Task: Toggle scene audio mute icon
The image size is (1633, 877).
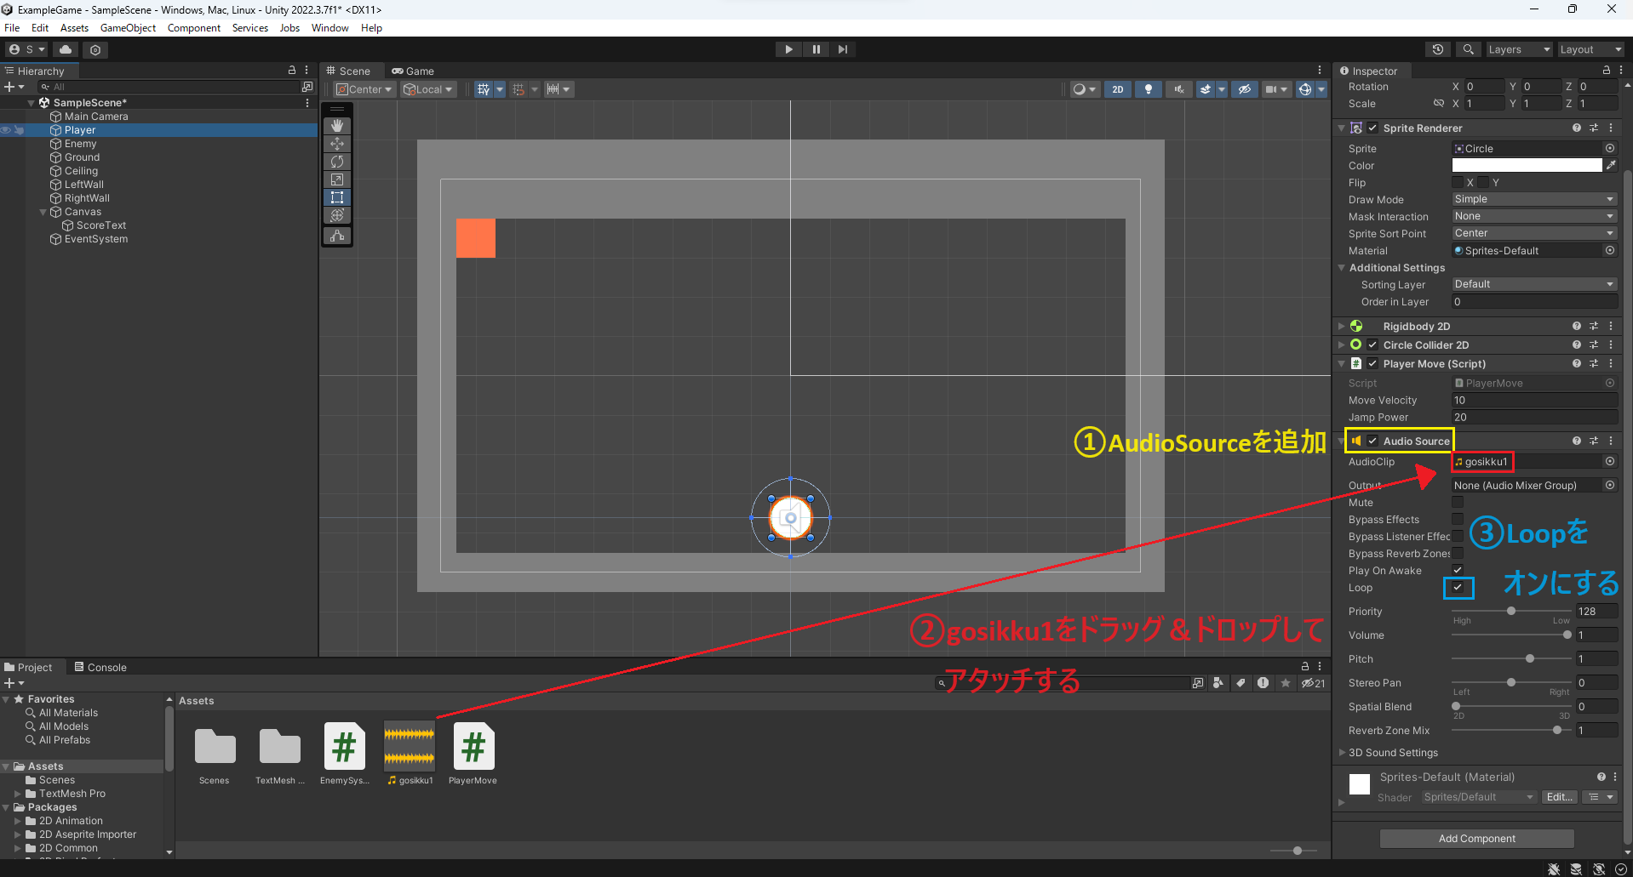Action: [1178, 88]
